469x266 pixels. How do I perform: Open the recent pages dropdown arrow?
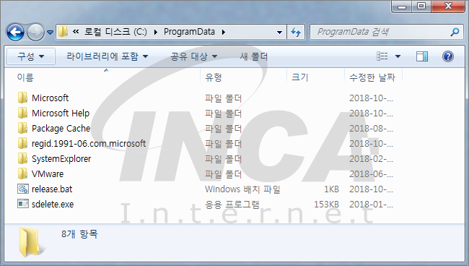50,32
